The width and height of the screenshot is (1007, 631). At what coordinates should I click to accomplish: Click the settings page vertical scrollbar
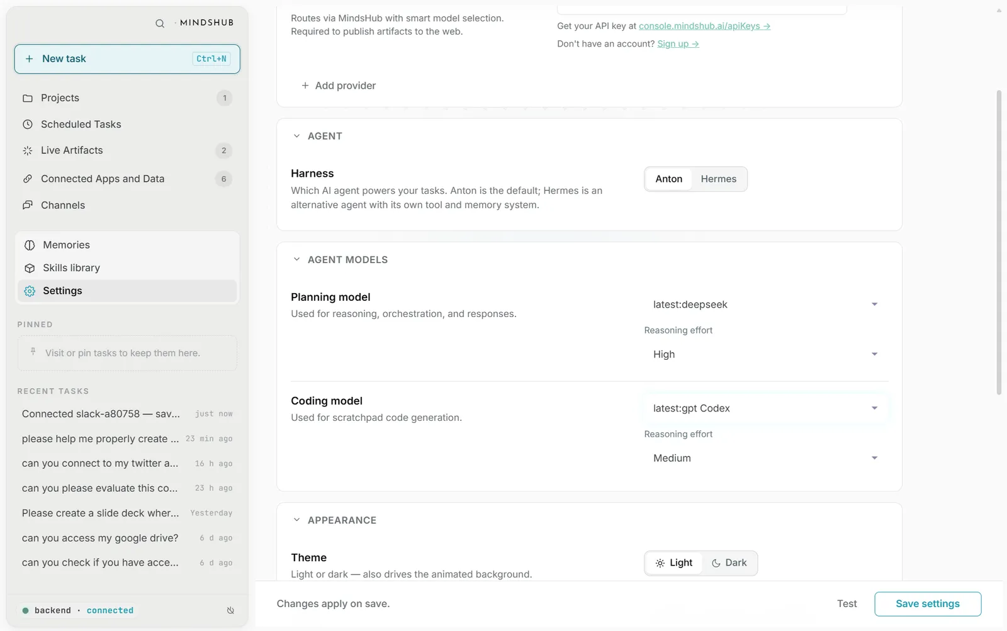998,242
